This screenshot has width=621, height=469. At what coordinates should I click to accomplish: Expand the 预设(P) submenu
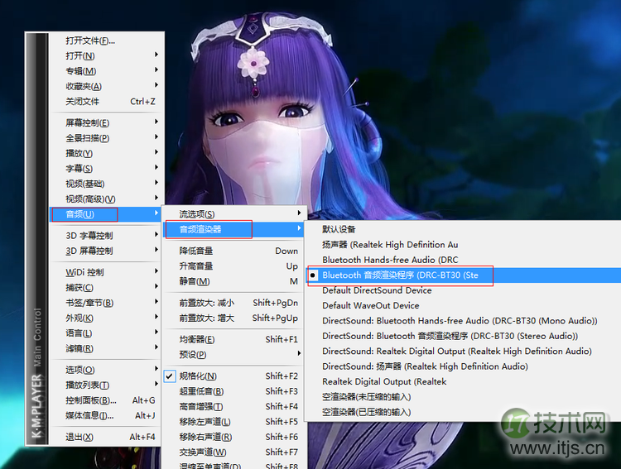pyautogui.click(x=233, y=355)
